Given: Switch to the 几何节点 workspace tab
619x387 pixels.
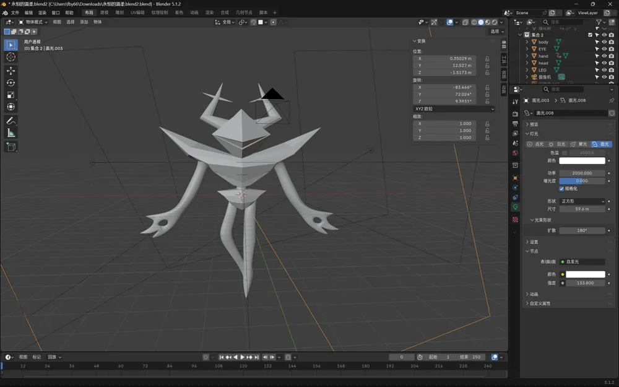Looking at the screenshot, I should click(243, 12).
